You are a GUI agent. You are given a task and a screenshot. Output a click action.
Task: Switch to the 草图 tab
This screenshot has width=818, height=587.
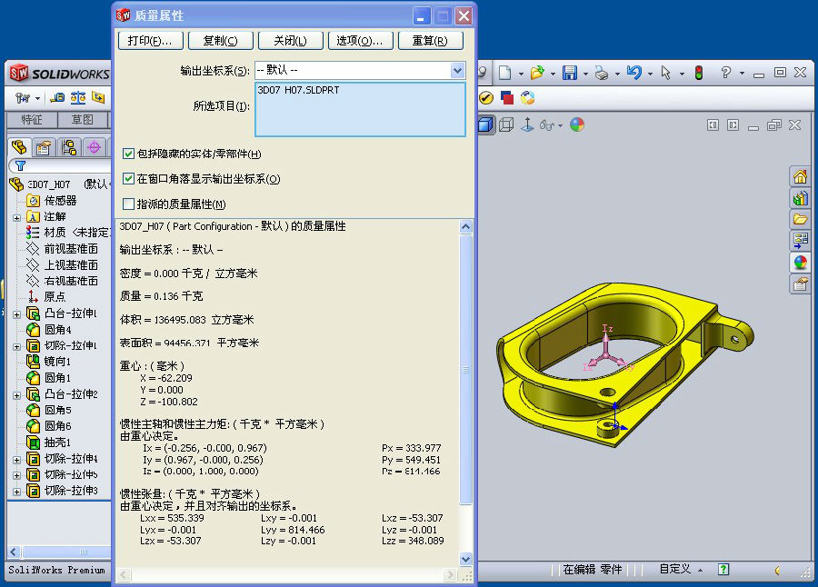82,120
